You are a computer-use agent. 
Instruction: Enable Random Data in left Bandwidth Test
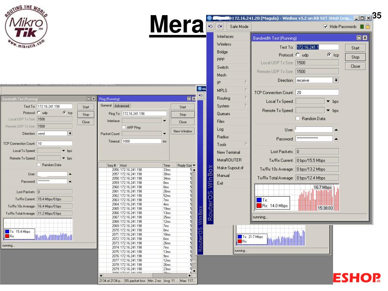click(x=39, y=165)
